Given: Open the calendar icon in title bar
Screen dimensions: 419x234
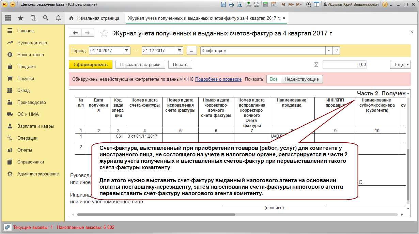Looking at the screenshot, I should pyautogui.click(x=274, y=4).
